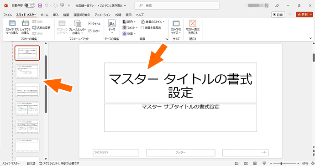Open the Themes (テーマ) gallery

[x=112, y=27]
